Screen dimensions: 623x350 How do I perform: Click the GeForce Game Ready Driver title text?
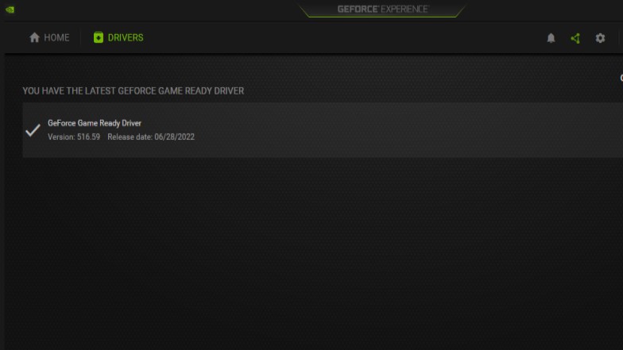[x=95, y=123]
